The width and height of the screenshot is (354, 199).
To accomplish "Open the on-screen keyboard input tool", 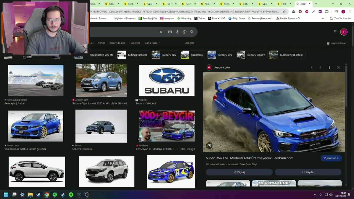I will tap(170, 32).
